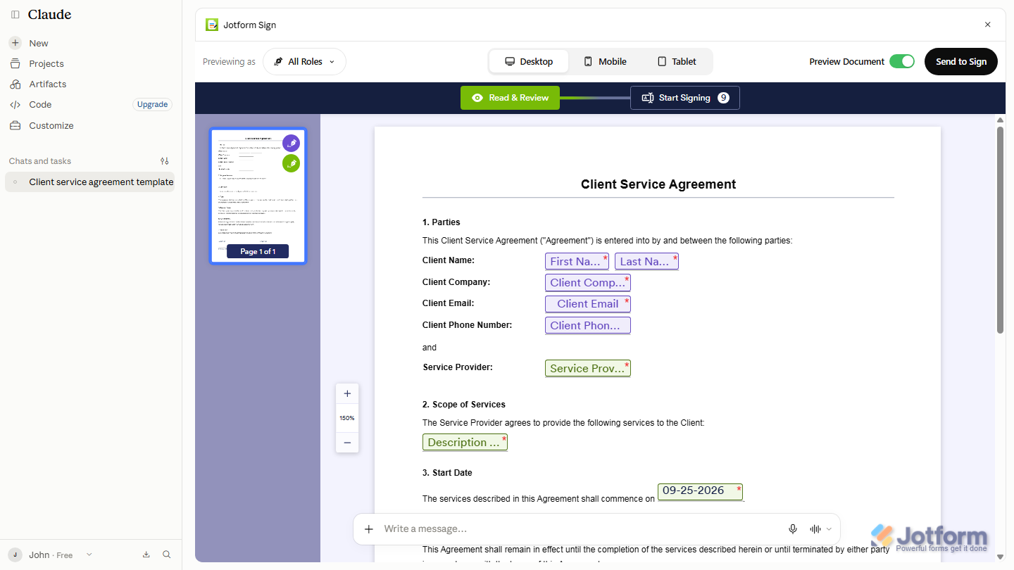
Task: Click the Client Company field
Action: pyautogui.click(x=587, y=282)
